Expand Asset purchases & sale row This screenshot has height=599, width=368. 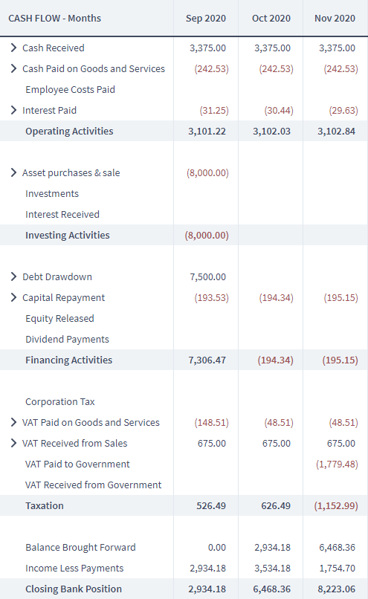[x=14, y=172]
